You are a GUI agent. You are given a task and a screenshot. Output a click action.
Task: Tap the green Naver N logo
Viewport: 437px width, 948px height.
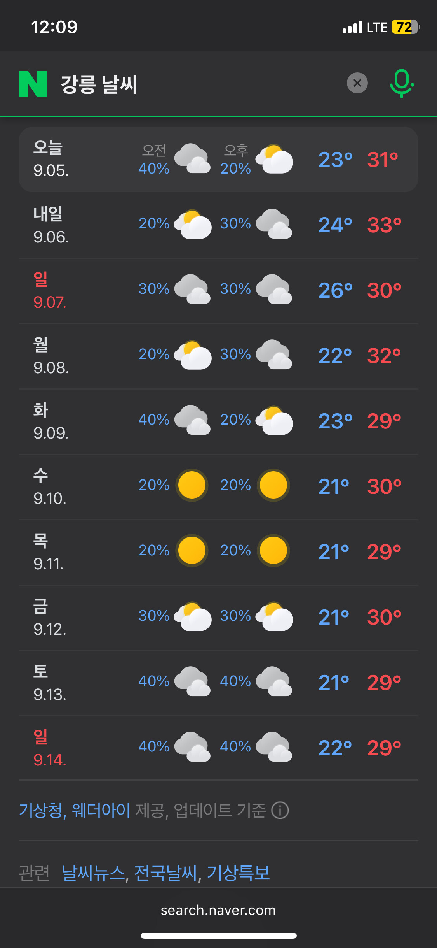33,84
